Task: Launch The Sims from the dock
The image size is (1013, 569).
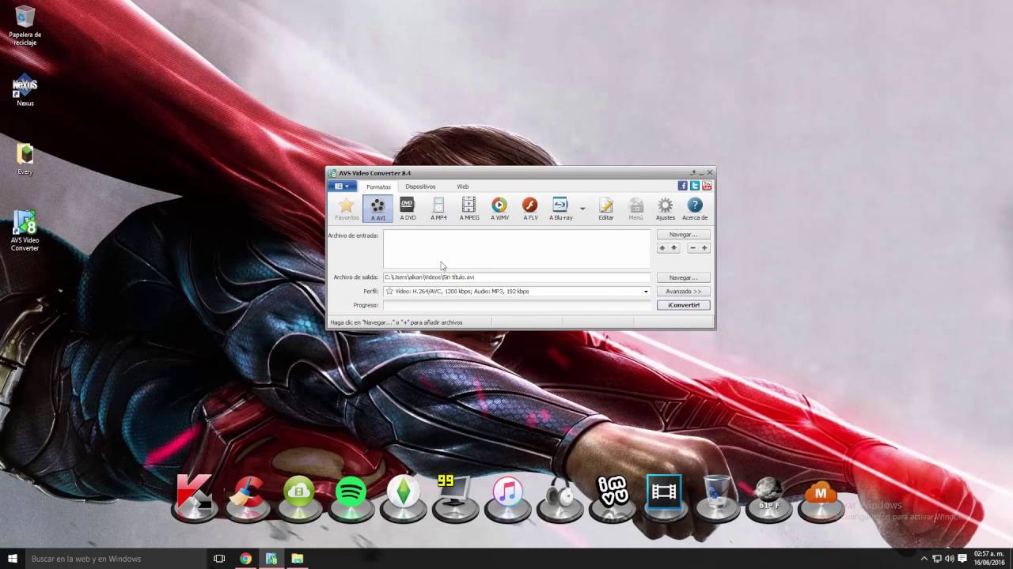Action: (404, 498)
